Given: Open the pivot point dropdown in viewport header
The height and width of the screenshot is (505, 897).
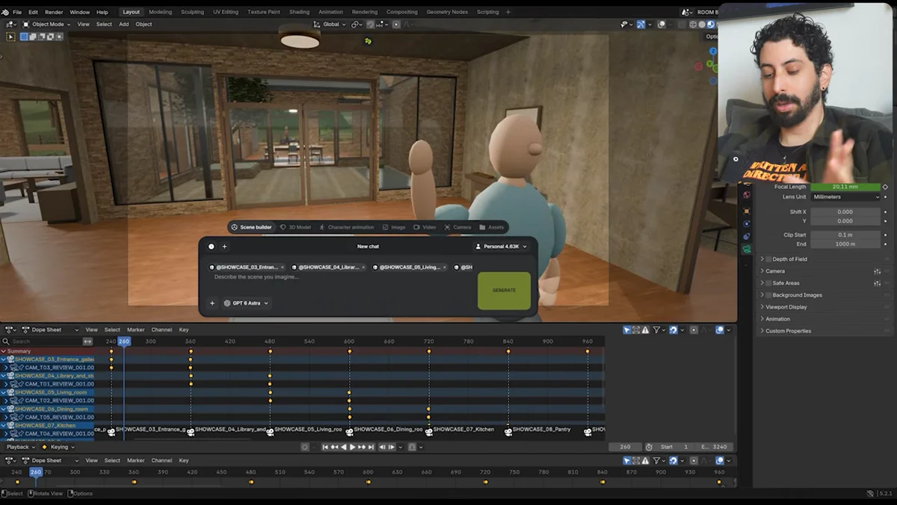Looking at the screenshot, I should tap(357, 24).
